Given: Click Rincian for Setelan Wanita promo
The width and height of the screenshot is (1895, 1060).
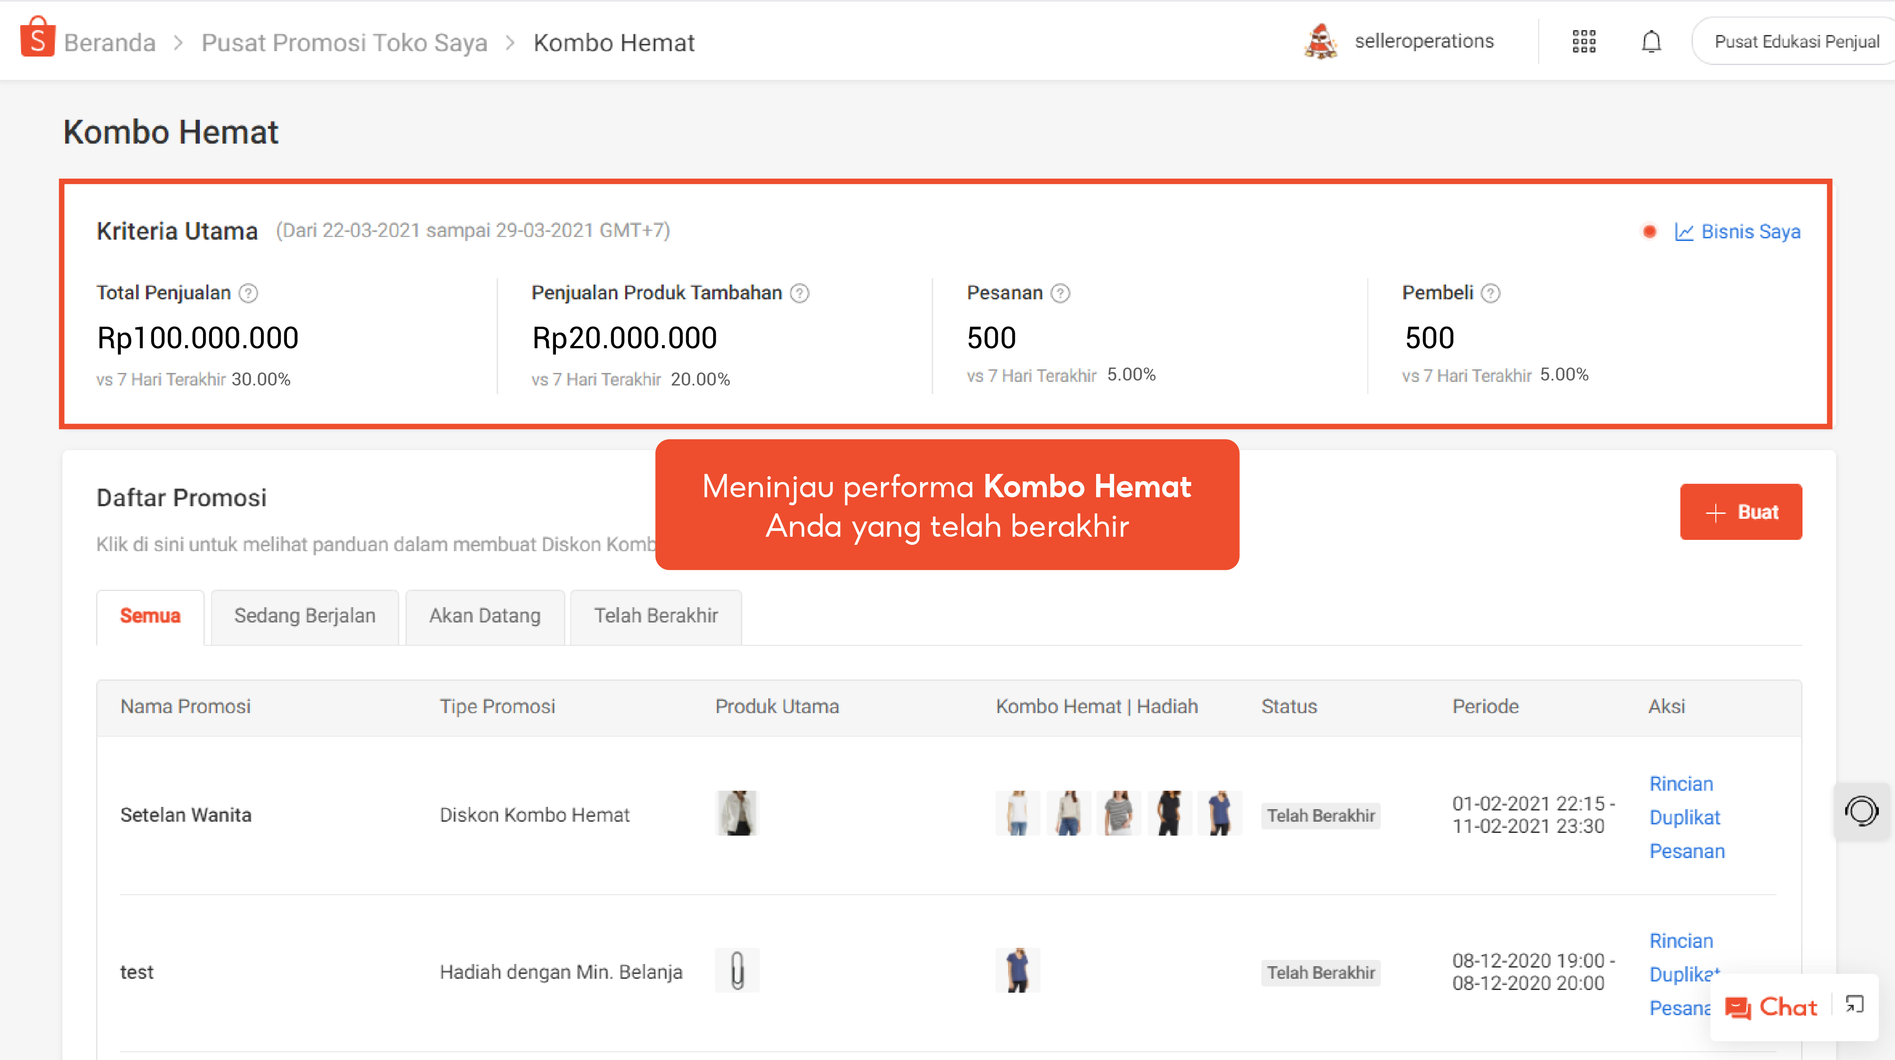Looking at the screenshot, I should coord(1681,784).
